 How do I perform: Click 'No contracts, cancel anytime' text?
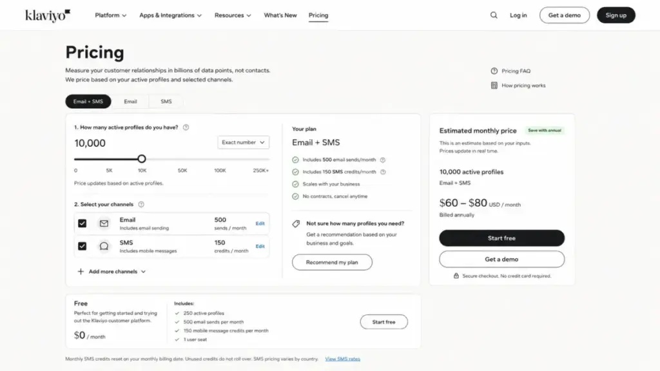click(335, 196)
